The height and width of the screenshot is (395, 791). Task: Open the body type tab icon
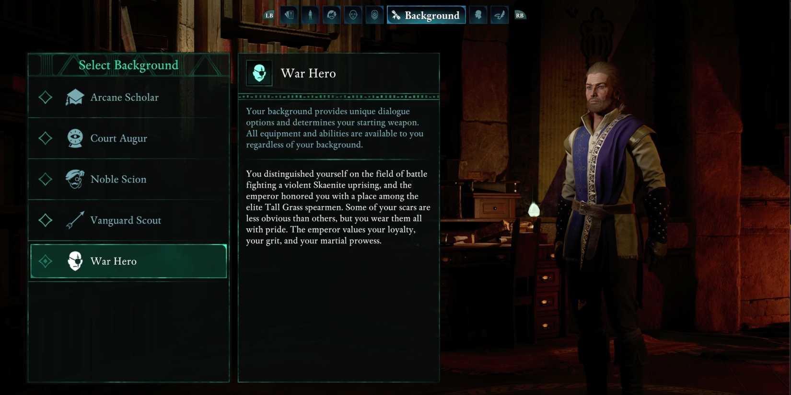pyautogui.click(x=310, y=15)
